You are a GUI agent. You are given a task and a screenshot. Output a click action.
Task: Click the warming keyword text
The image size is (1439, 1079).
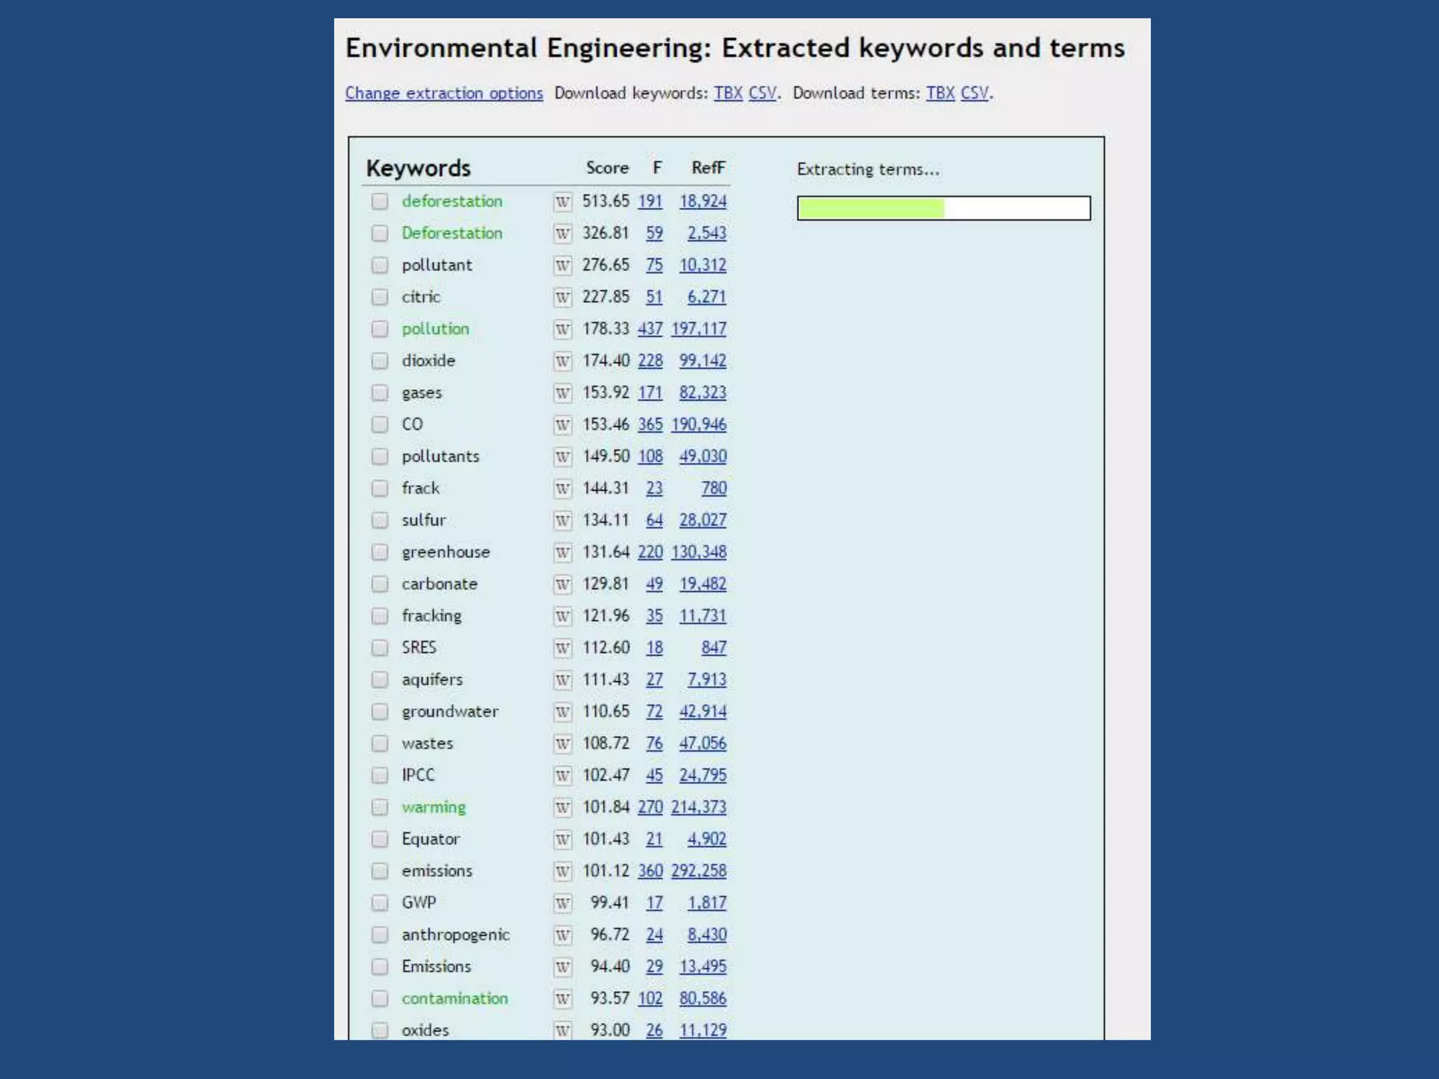pos(434,807)
